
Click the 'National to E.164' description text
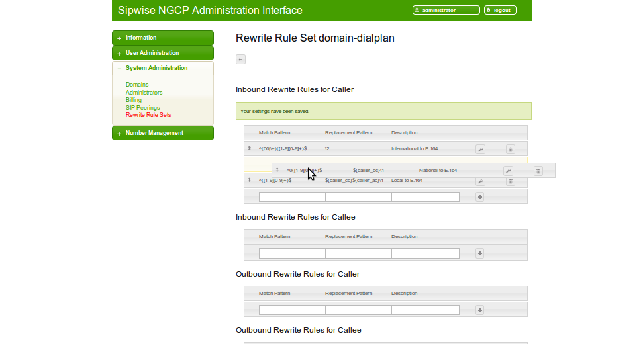pyautogui.click(x=438, y=171)
